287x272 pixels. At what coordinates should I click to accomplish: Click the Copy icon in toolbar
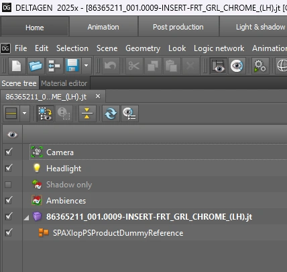(153, 66)
